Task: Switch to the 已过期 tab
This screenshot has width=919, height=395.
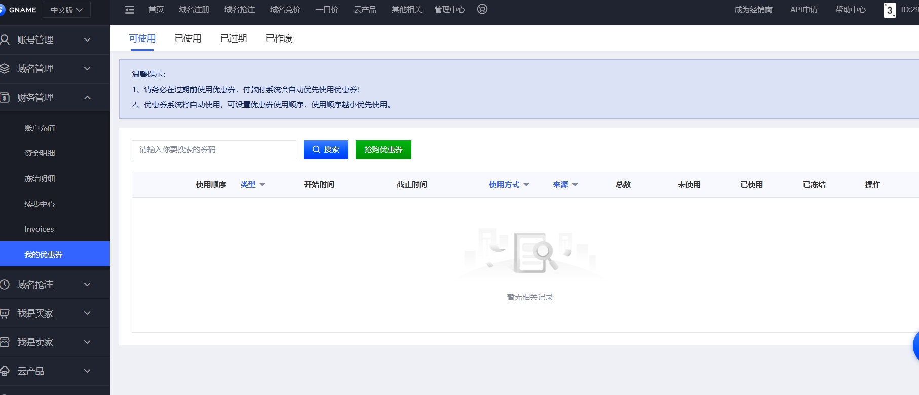Action: [234, 38]
